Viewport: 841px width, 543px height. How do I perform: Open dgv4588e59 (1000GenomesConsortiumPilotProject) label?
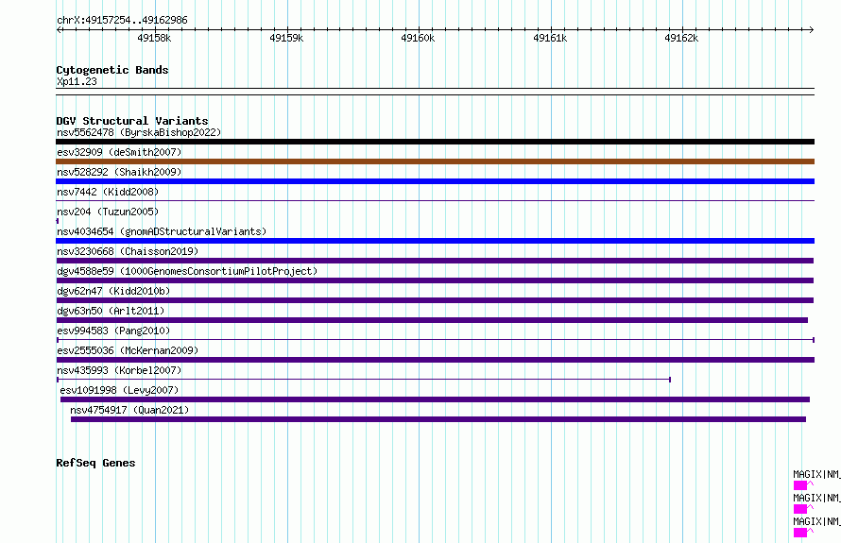[x=187, y=271]
